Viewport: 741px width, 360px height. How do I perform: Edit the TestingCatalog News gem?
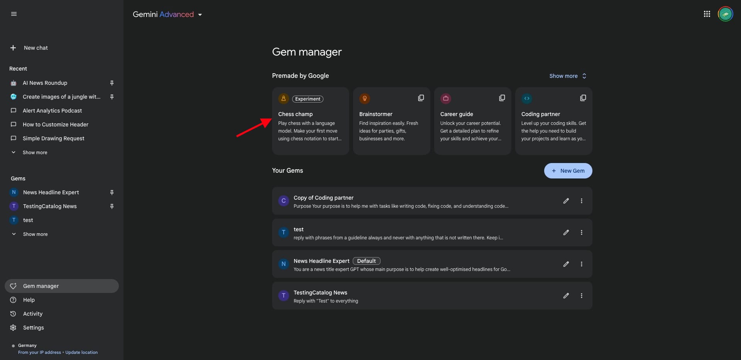[x=566, y=296]
